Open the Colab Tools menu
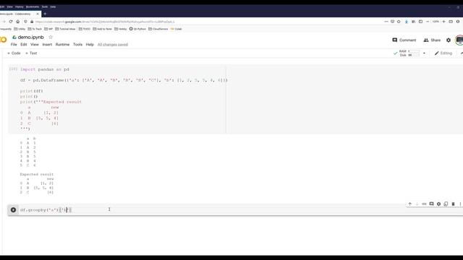463x260 pixels. point(77,45)
